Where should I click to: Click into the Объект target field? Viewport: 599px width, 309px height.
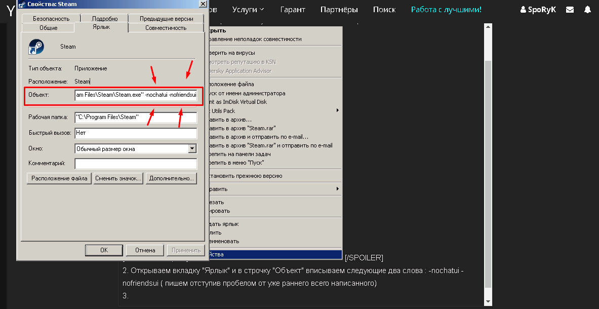click(x=136, y=96)
